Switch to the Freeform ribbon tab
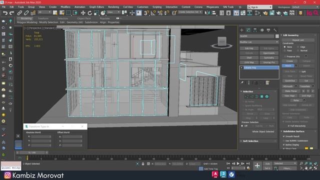320x180 pixels. (43, 18)
